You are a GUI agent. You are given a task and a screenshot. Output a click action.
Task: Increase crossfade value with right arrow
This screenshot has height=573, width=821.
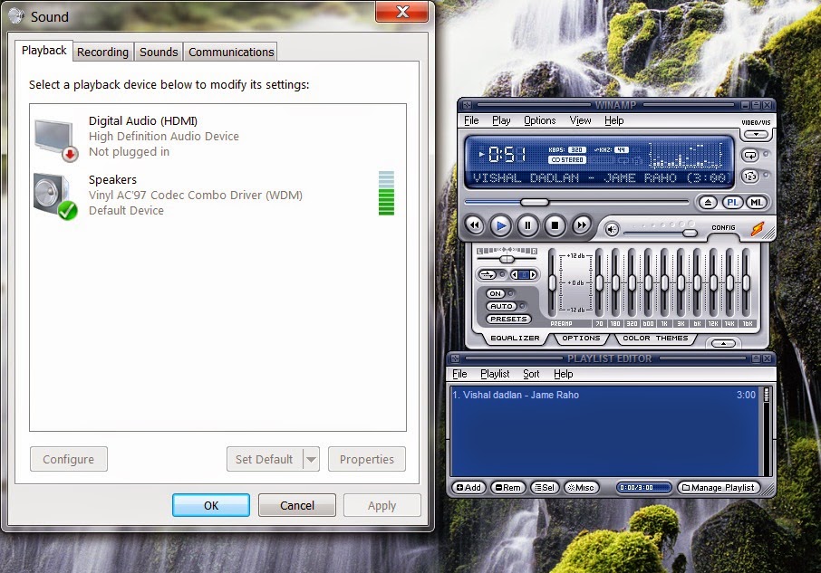[x=533, y=274]
